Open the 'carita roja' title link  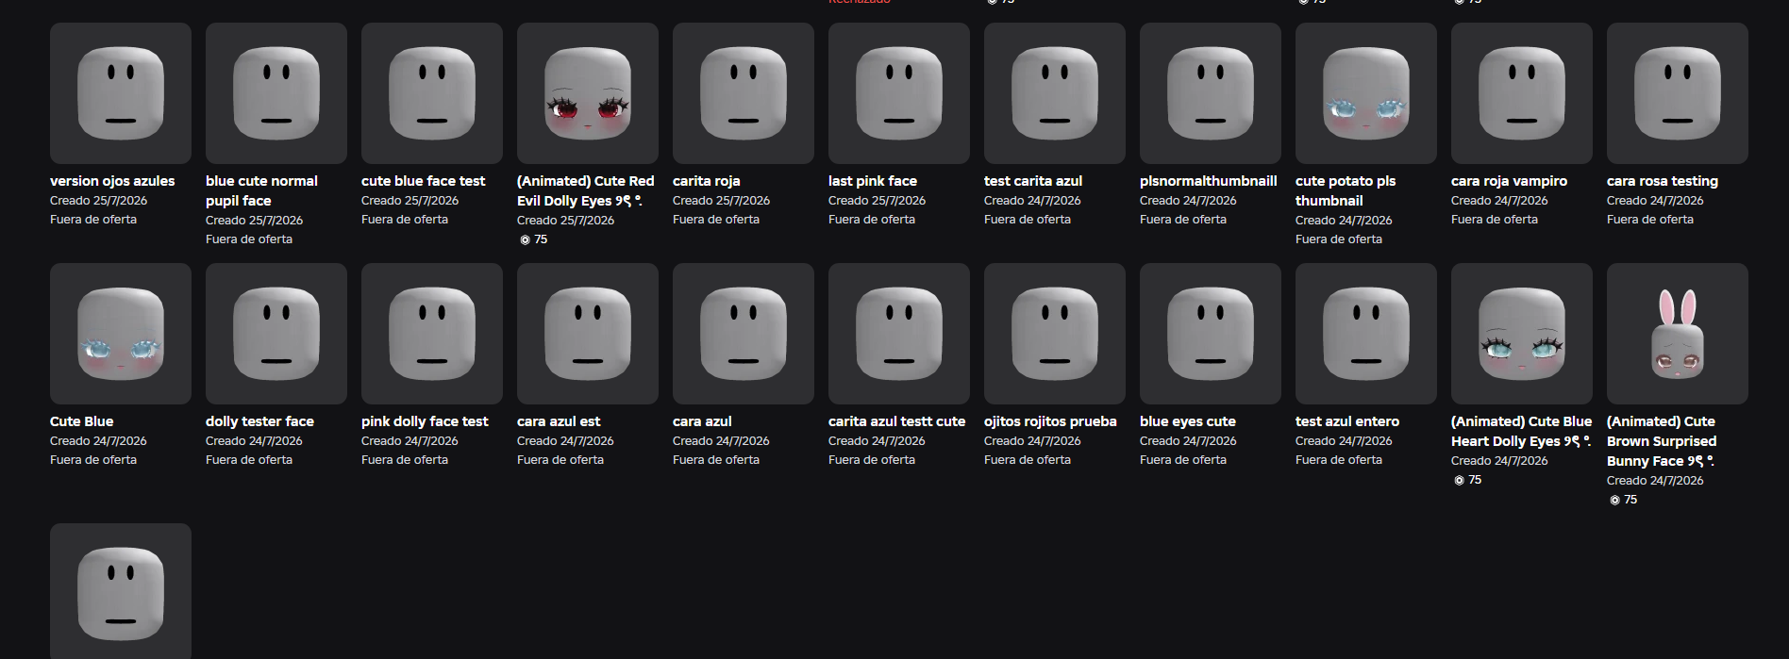pyautogui.click(x=707, y=181)
